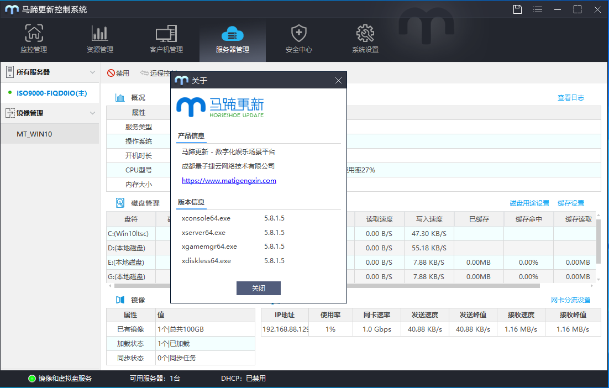Select the MT_WIN10 image entry
Screen dimensions: 609x388
[50, 134]
